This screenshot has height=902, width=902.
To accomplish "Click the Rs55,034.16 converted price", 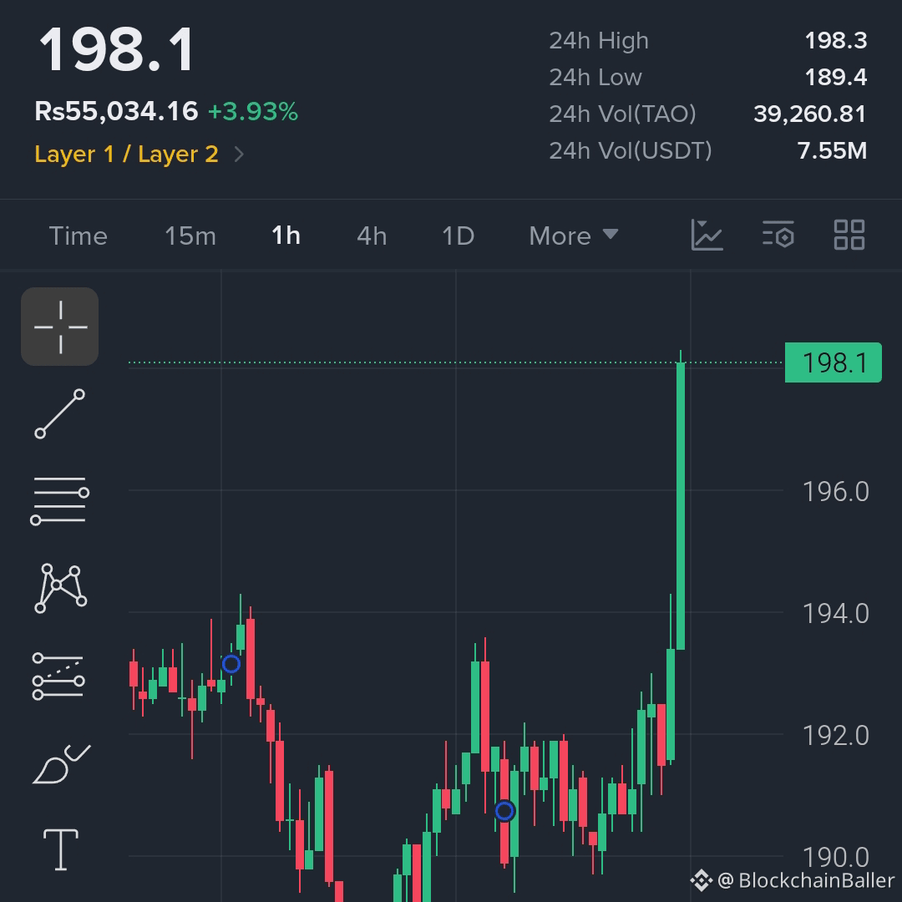I will click(x=116, y=111).
